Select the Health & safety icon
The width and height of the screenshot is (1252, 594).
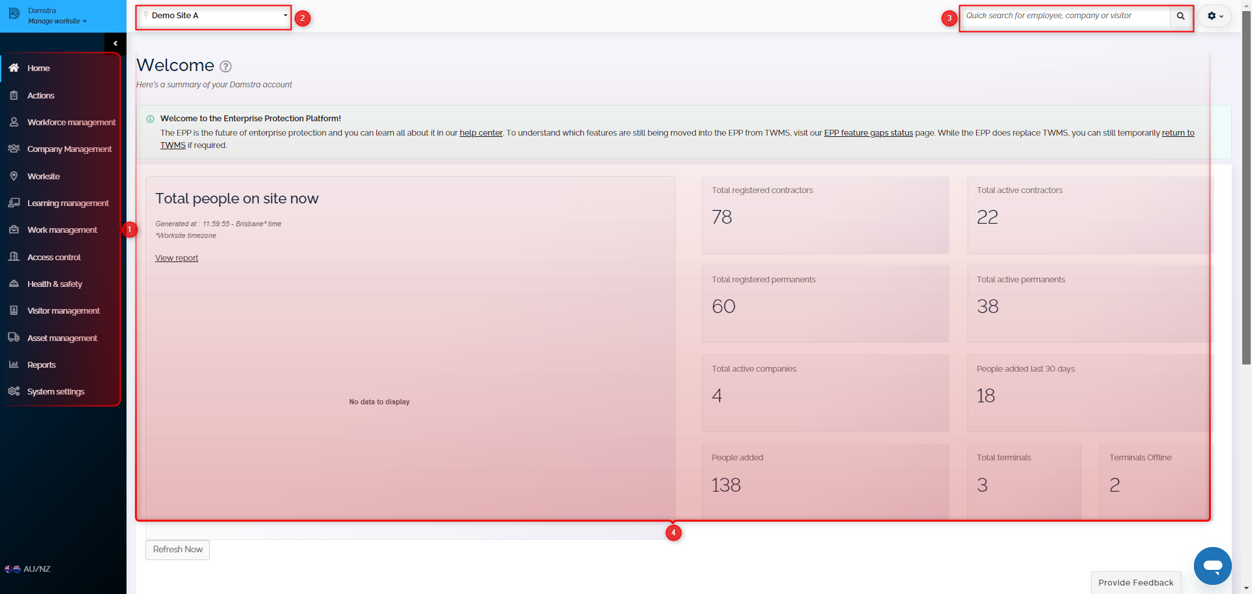click(x=14, y=284)
